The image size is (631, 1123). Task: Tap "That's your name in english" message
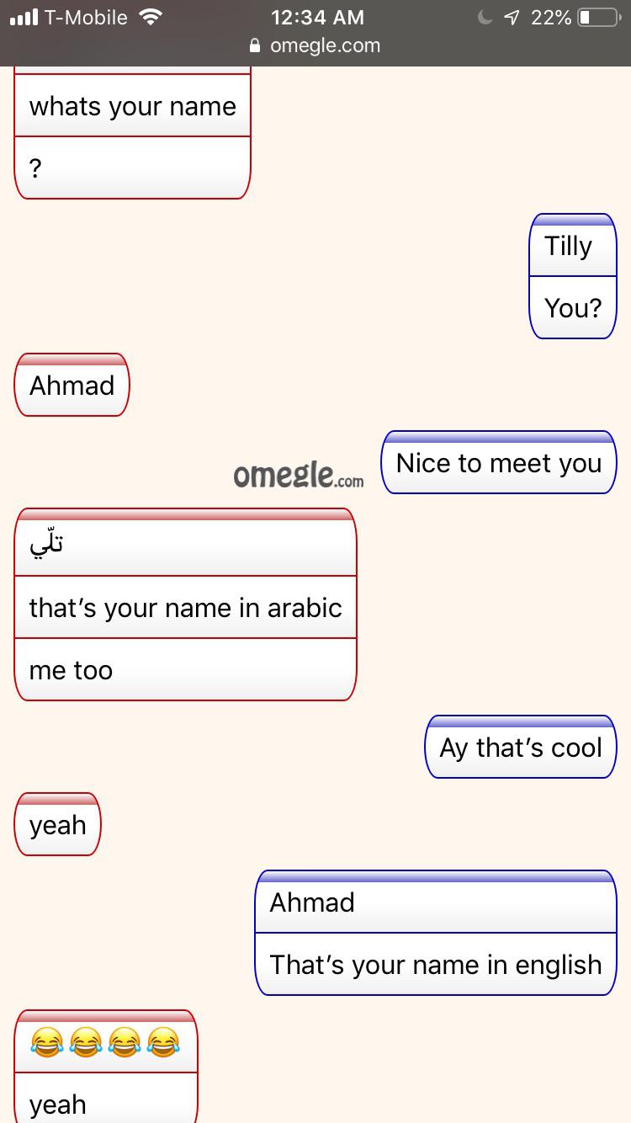(435, 965)
